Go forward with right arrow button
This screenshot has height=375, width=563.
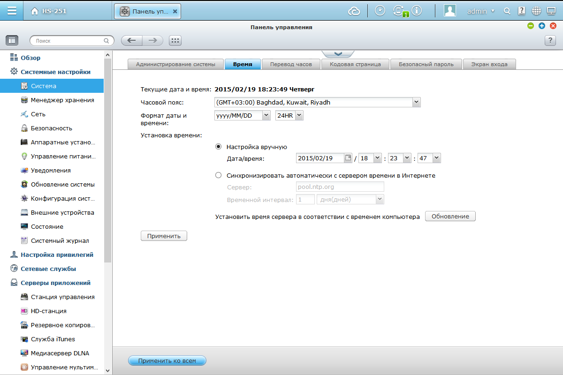(153, 41)
